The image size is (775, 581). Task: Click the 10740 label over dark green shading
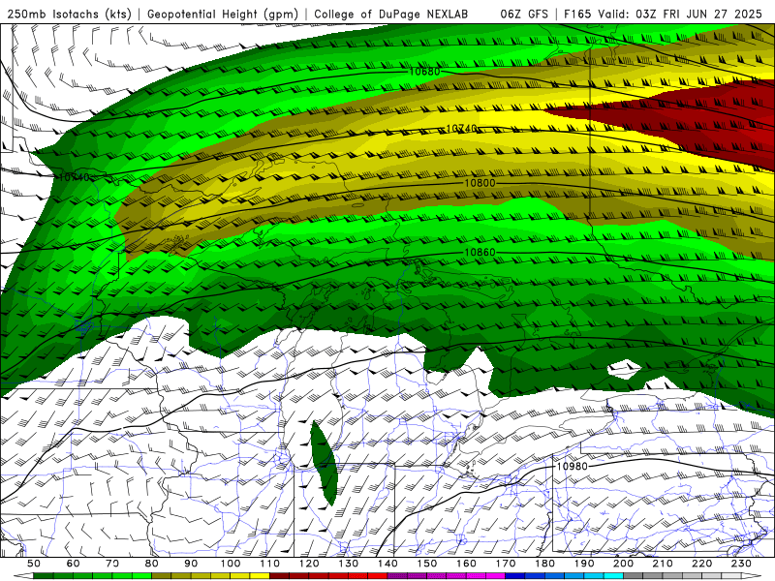75,177
